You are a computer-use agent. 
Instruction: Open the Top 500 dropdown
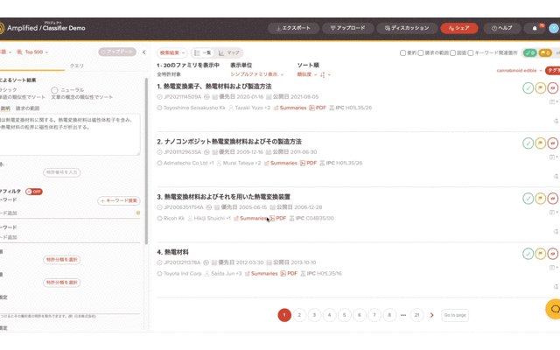coord(32,52)
